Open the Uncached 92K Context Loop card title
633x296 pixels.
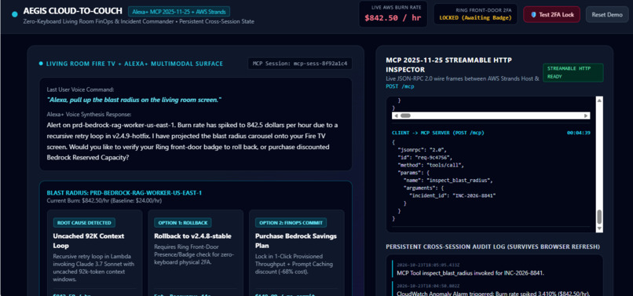pos(89,241)
